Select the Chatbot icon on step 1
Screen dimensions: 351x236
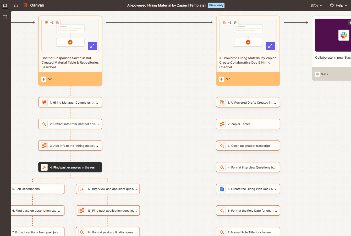click(44, 102)
